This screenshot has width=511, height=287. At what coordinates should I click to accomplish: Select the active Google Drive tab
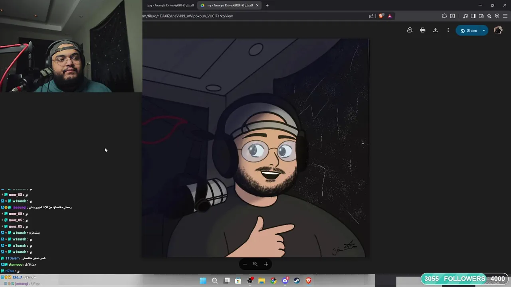(230, 5)
